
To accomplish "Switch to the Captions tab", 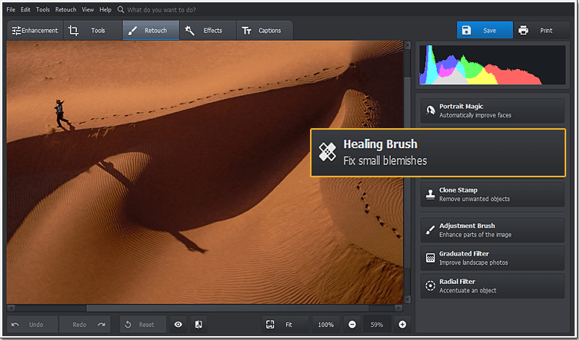I will point(265,30).
